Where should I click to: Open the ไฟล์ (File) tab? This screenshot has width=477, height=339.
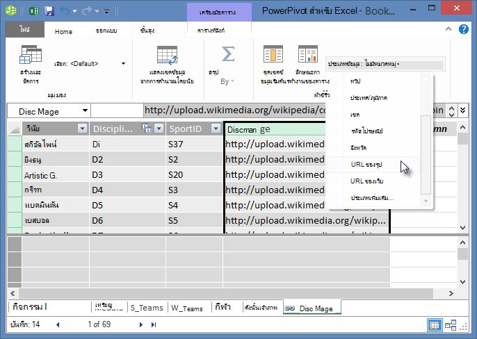coord(24,29)
